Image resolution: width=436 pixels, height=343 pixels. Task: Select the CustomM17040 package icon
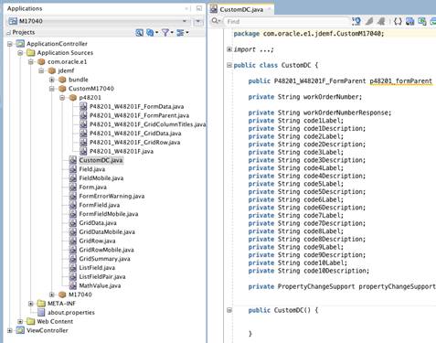pos(62,89)
